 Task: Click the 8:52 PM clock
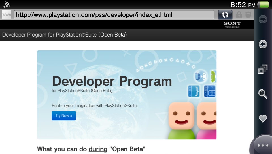pos(243,5)
